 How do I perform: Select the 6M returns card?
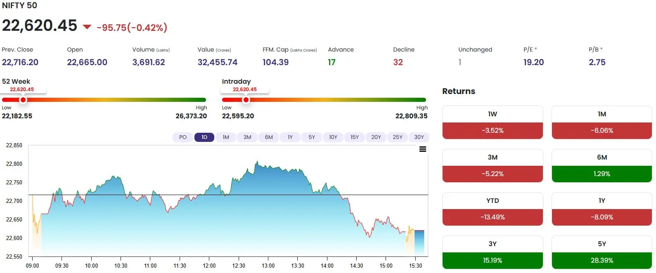point(602,166)
